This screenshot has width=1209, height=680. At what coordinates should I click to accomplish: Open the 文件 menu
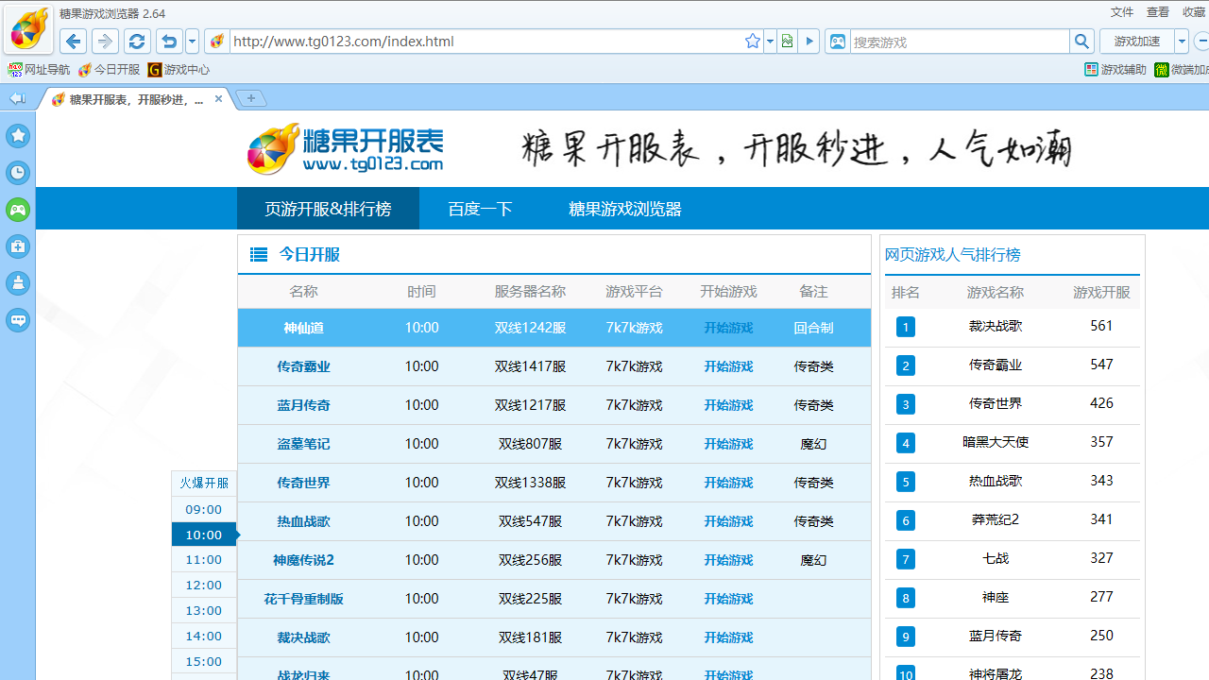click(x=1121, y=12)
